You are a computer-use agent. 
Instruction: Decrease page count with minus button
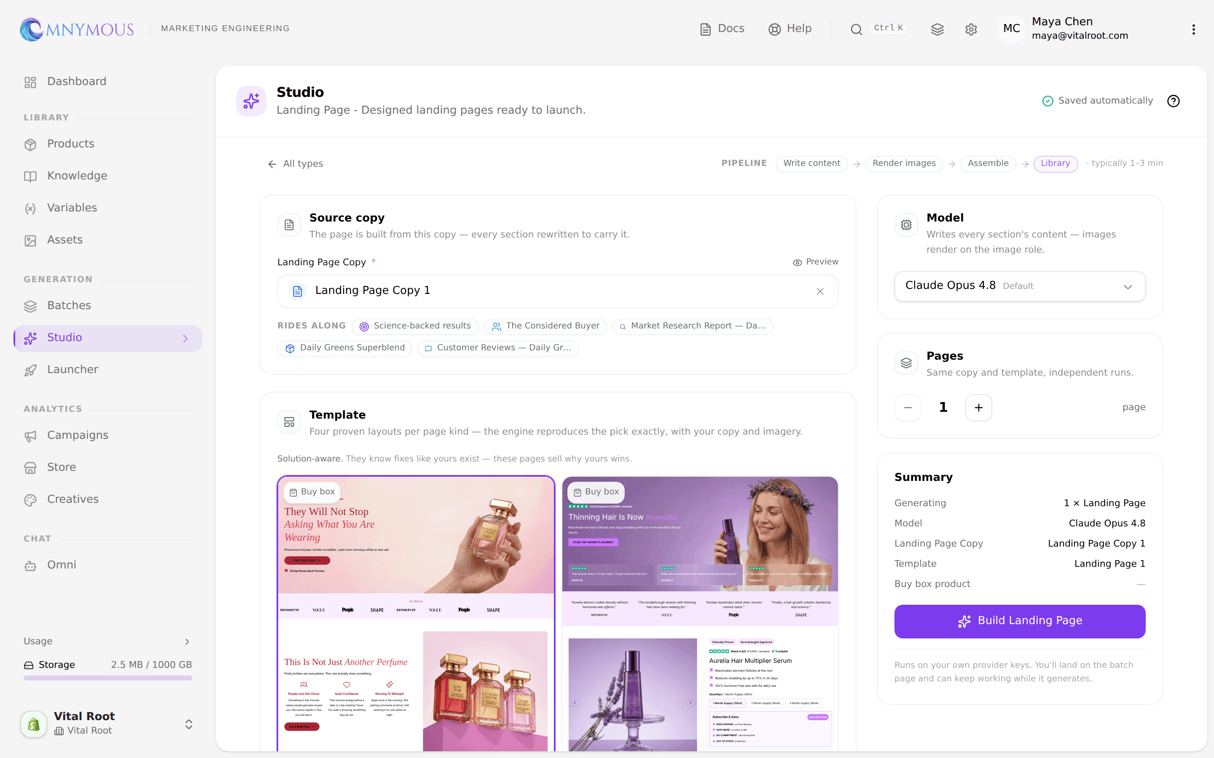(x=908, y=408)
